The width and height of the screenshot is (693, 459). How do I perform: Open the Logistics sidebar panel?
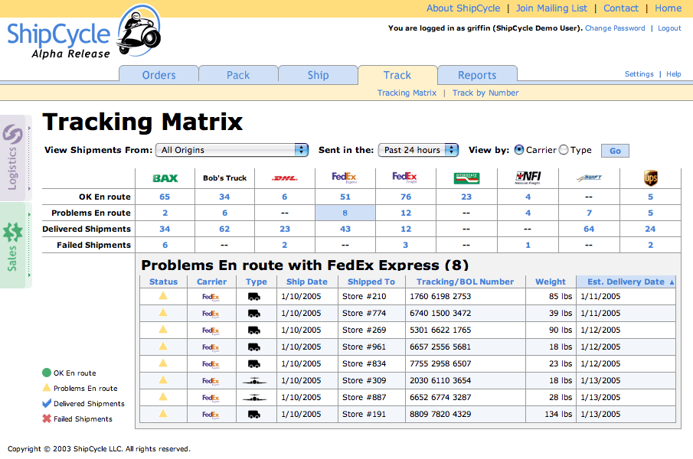pos(15,158)
